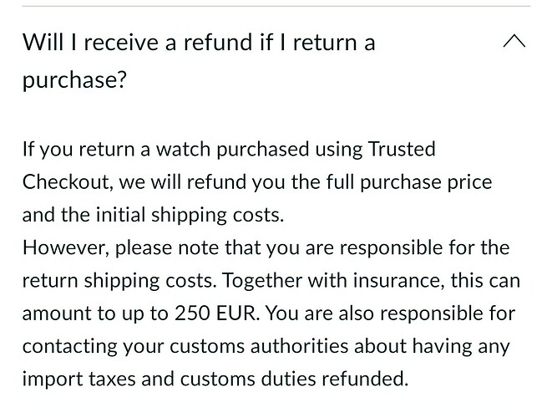The image size is (552, 418).
Task: Click the word 'Checkout,' in the answer text
Action: coord(68,182)
